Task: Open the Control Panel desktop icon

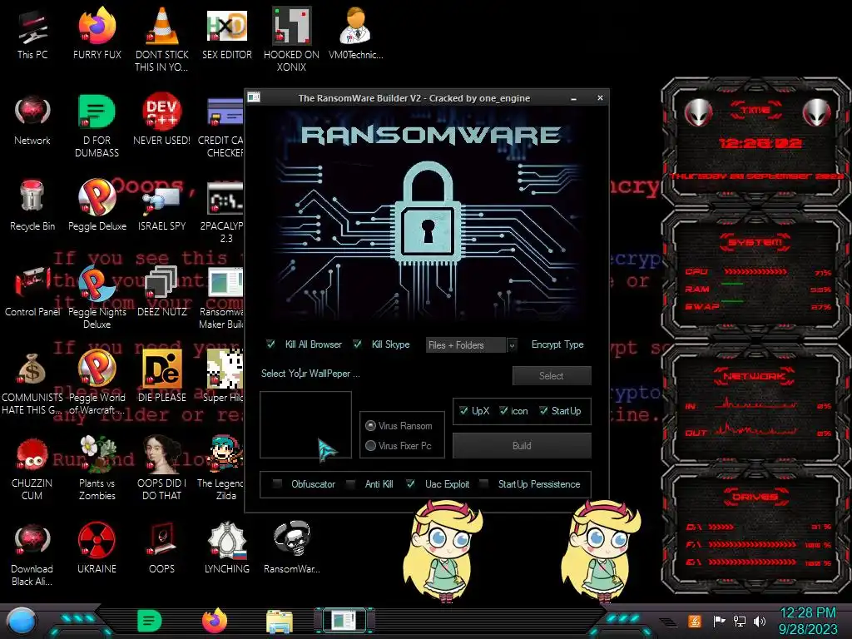Action: [32, 291]
